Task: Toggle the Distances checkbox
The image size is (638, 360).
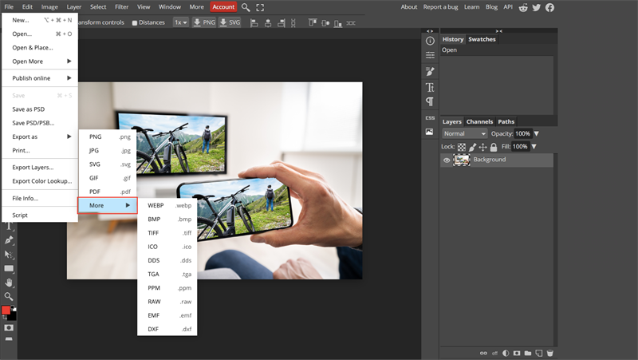Action: coord(135,23)
